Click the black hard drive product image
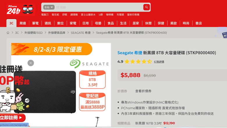Image resolution: width=227 pixels, height=128 pixels. click(45, 92)
